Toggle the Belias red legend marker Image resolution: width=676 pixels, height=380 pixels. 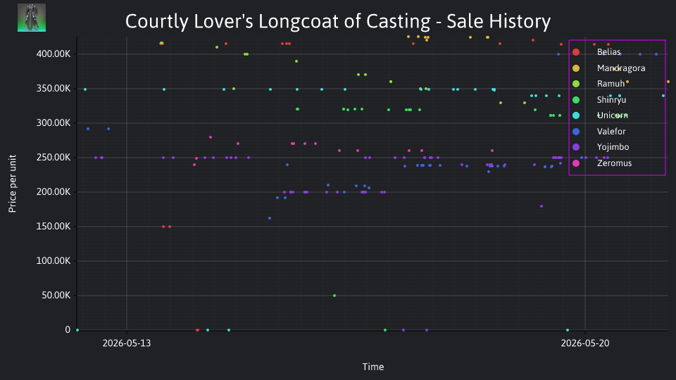[x=575, y=52]
